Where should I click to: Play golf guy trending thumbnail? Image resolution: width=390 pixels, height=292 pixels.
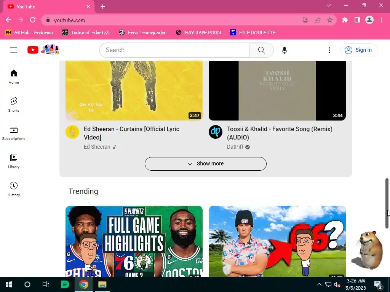(x=277, y=241)
